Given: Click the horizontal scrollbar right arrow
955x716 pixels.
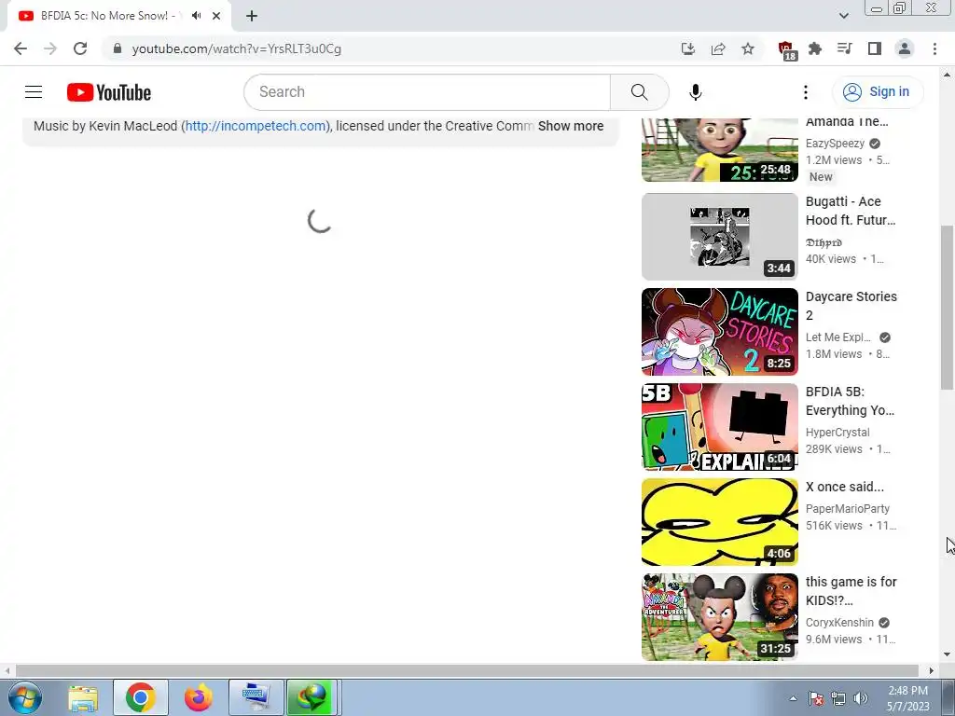Looking at the screenshot, I should 932,670.
